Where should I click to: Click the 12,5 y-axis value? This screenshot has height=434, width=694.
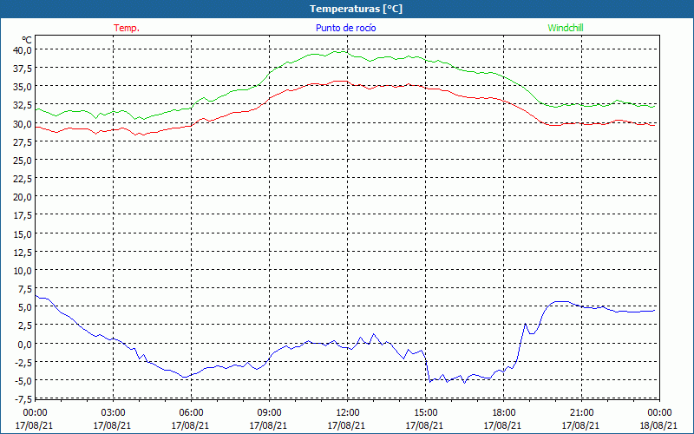click(x=23, y=252)
